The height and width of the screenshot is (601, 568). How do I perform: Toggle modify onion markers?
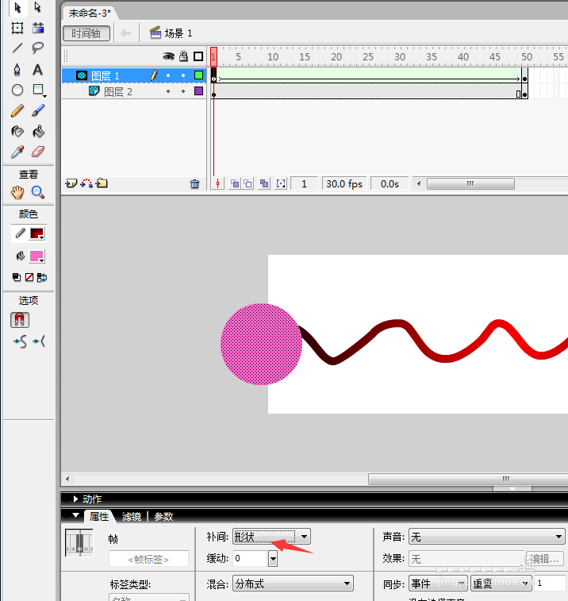tap(281, 184)
